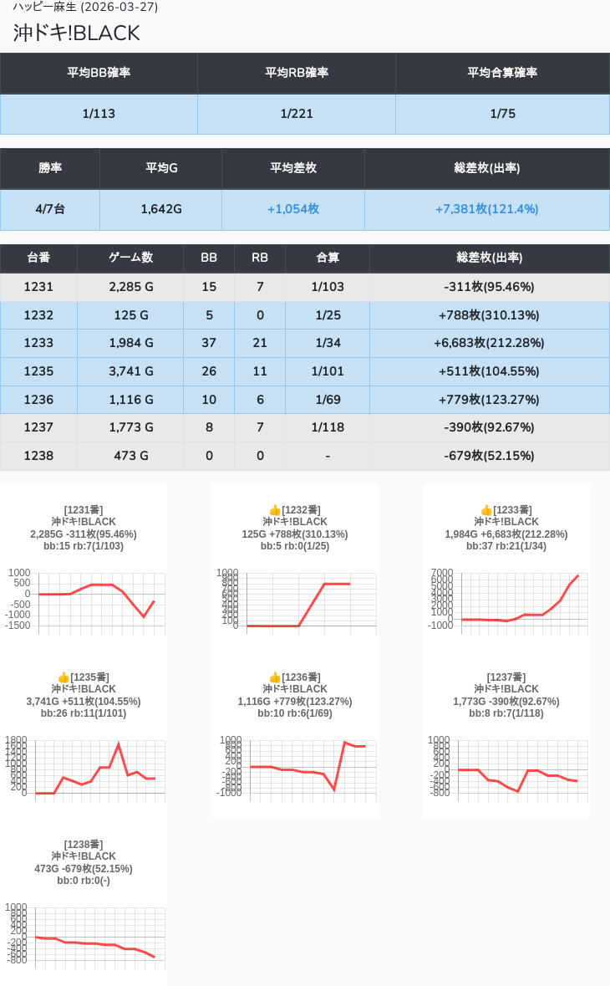Click thumbs-up icon on machine 1236 chart
This screenshot has width=610, height=986.
(x=275, y=677)
